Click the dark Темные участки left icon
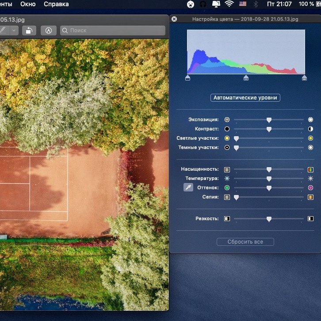Viewport: 321px width, 321px height. tap(227, 147)
